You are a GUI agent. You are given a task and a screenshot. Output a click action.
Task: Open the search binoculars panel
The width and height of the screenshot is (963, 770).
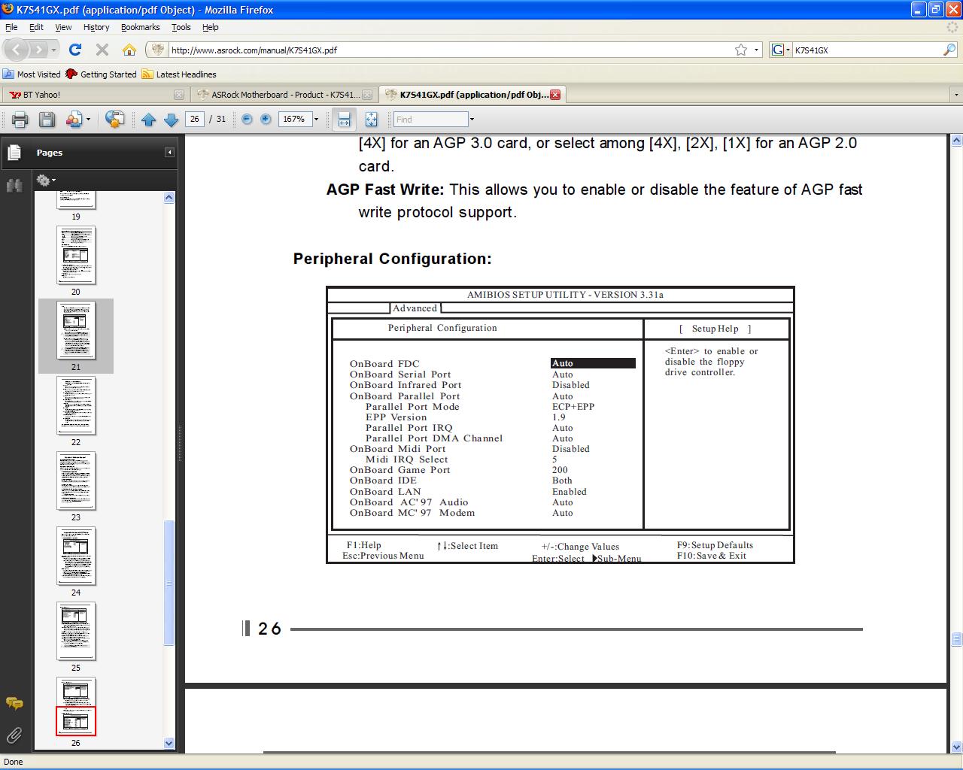[x=14, y=185]
